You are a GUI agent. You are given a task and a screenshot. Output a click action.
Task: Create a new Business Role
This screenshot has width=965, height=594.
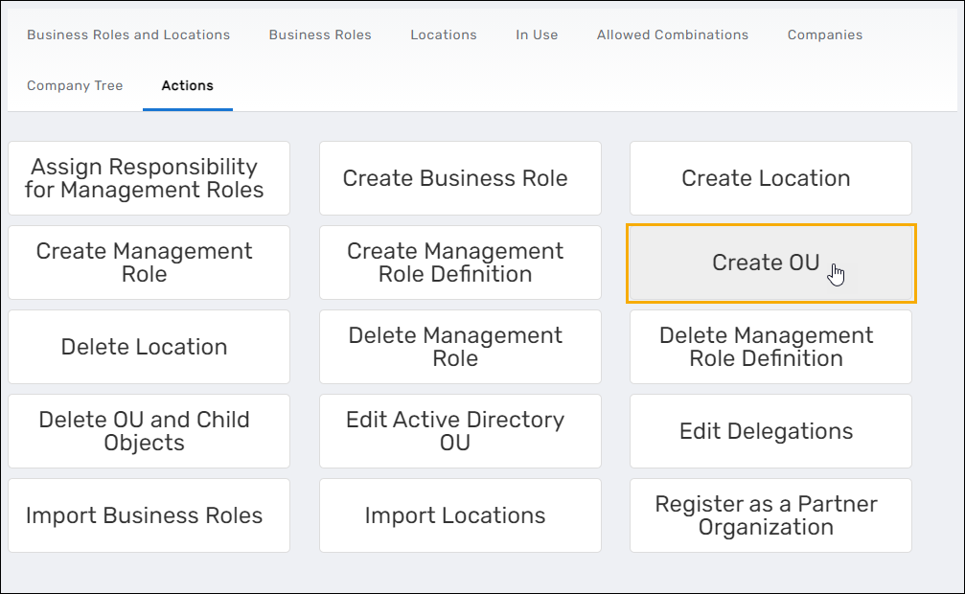click(460, 178)
